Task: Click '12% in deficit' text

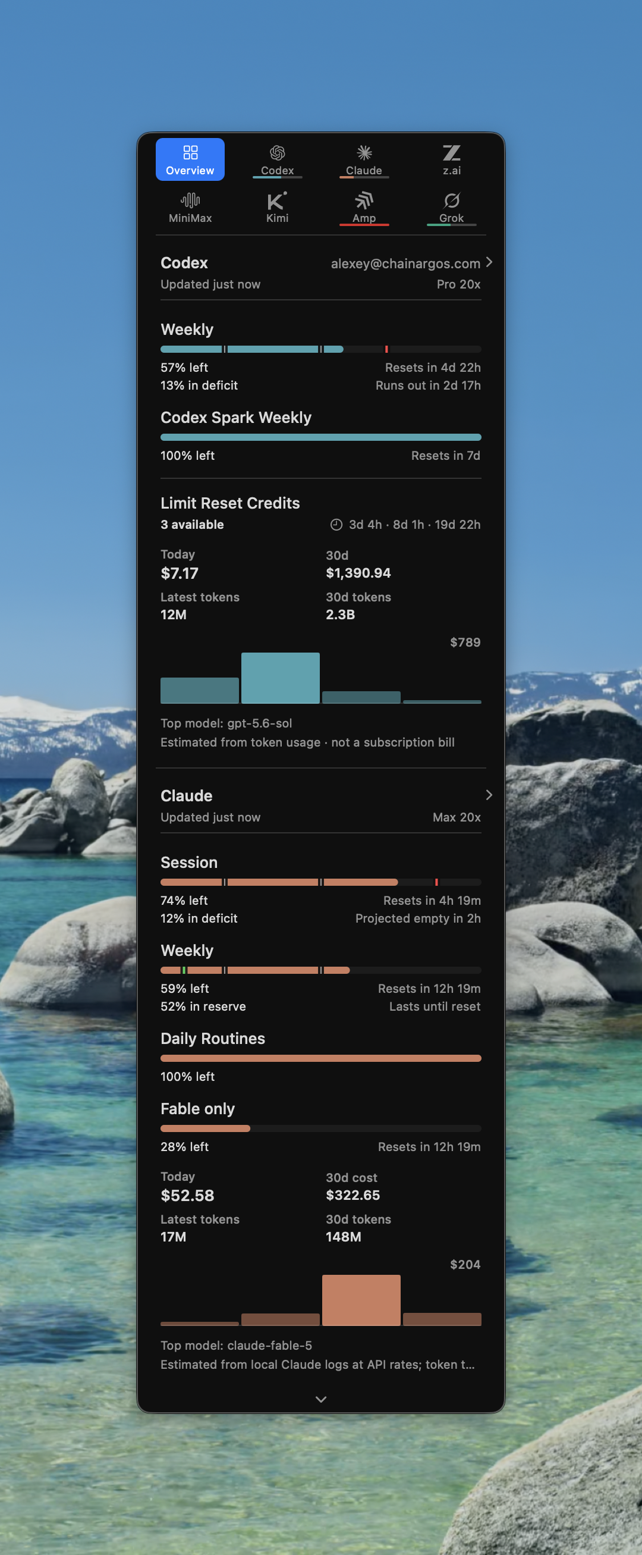Action: tap(199, 918)
